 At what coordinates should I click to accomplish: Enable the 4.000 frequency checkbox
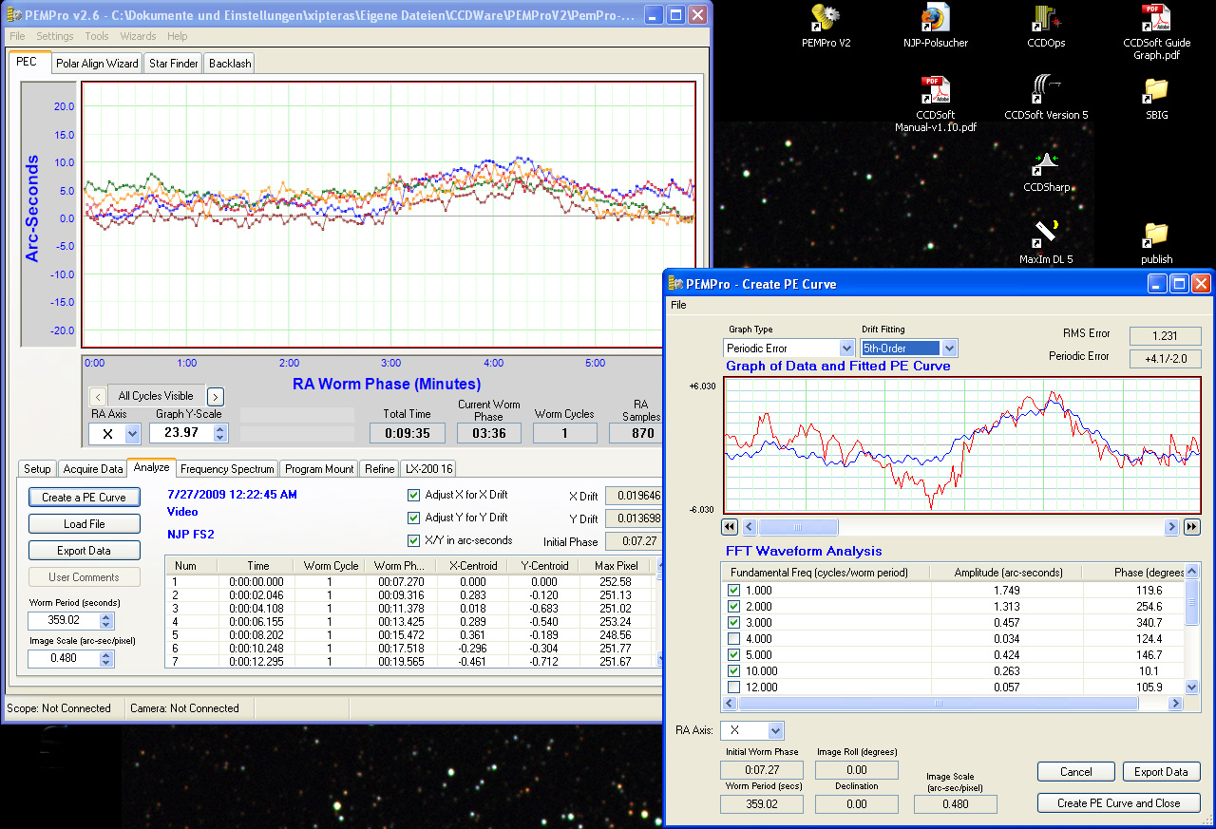coord(733,638)
